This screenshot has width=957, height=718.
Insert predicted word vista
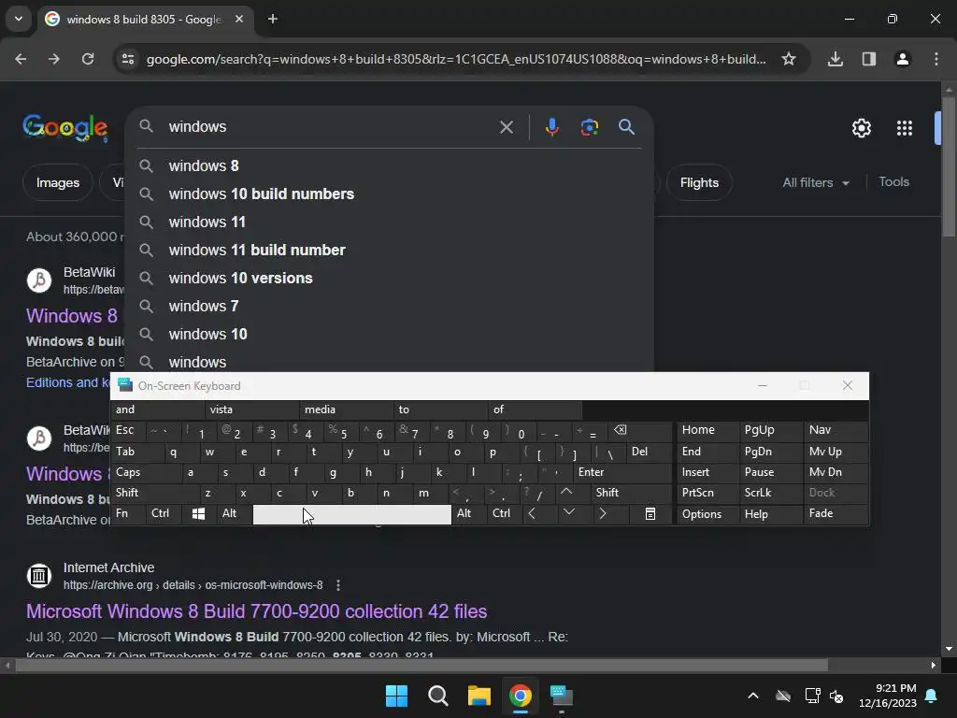point(251,409)
